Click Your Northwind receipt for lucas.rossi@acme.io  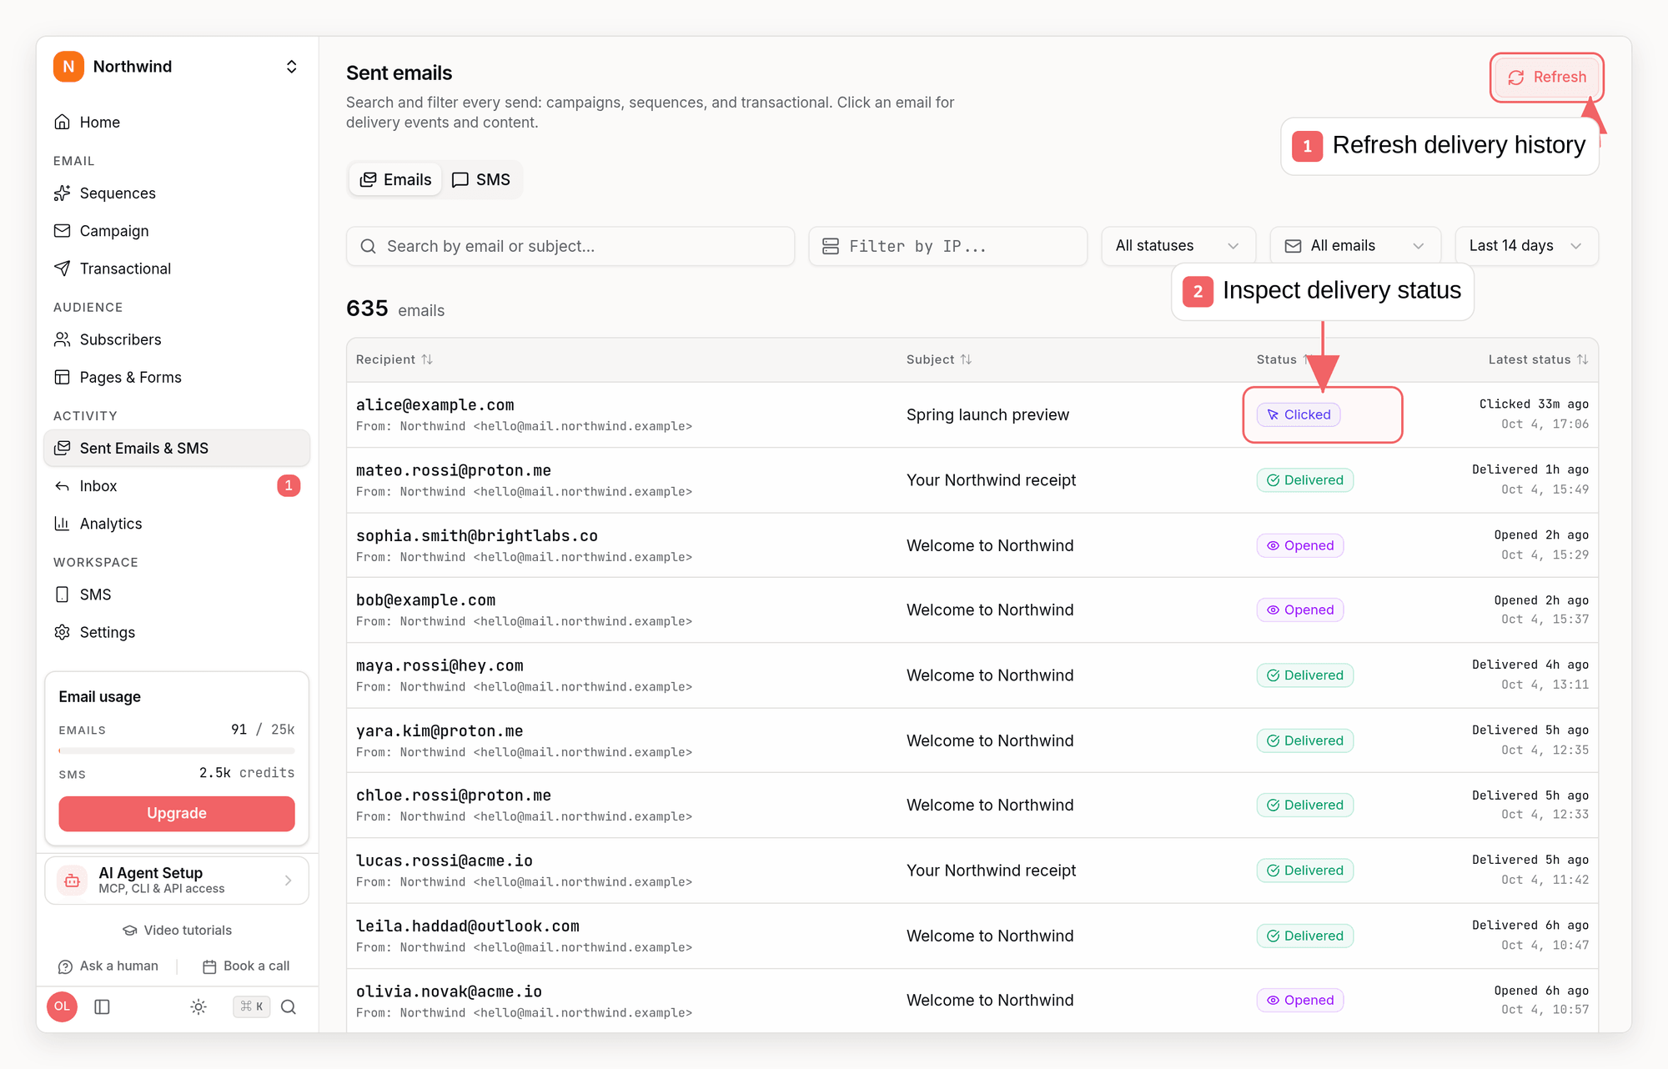[991, 871]
